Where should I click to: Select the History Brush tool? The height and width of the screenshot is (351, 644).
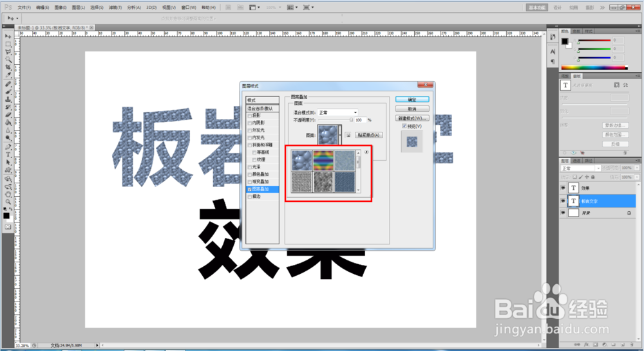click(8, 107)
